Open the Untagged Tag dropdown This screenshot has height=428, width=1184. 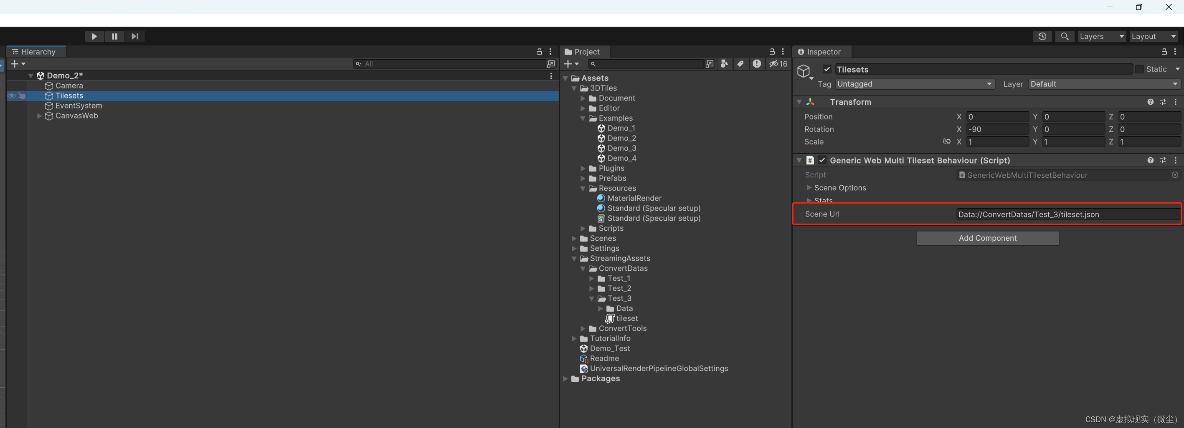tap(914, 84)
